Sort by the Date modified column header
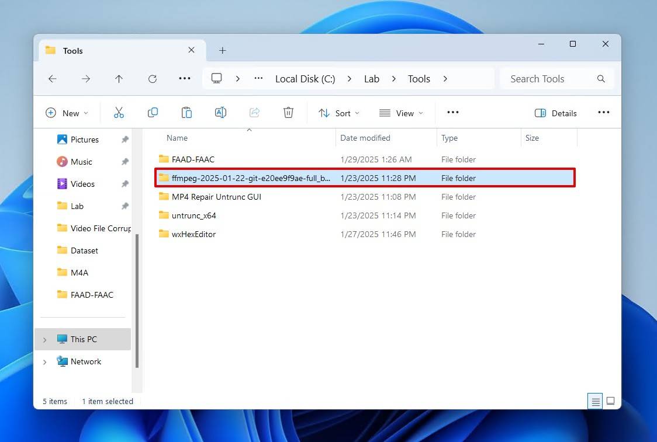Viewport: 657px width, 442px height. 365,138
